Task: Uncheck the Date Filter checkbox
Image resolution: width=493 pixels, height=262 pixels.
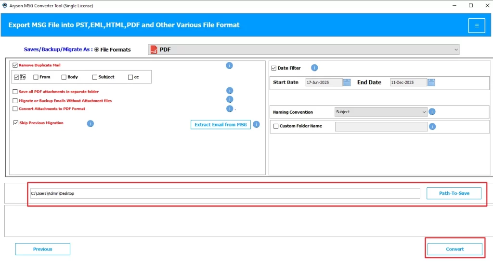Action: (274, 68)
